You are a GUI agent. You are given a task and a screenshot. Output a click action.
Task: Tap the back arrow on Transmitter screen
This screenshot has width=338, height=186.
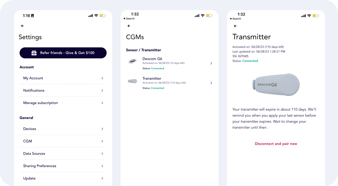[x=235, y=26]
